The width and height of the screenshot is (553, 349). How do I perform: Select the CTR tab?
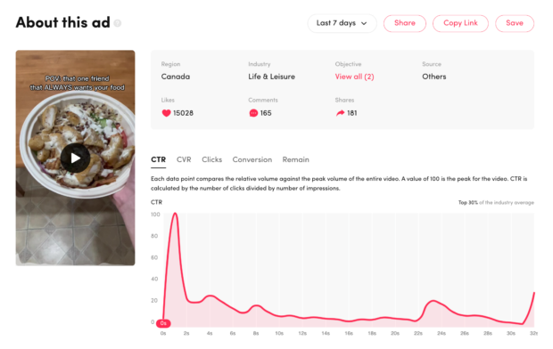click(159, 159)
